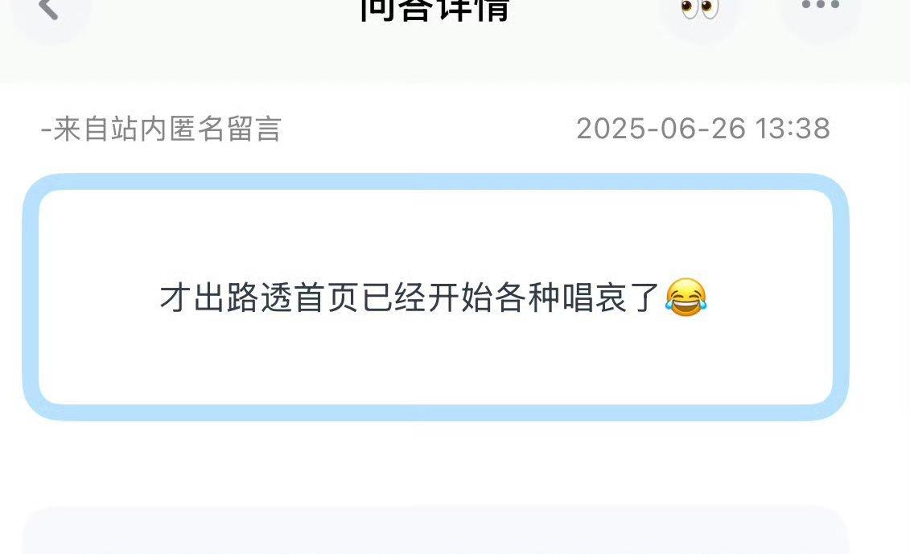Image resolution: width=910 pixels, height=554 pixels.
Task: Go back using the left chevron arrow
Action: [48, 8]
